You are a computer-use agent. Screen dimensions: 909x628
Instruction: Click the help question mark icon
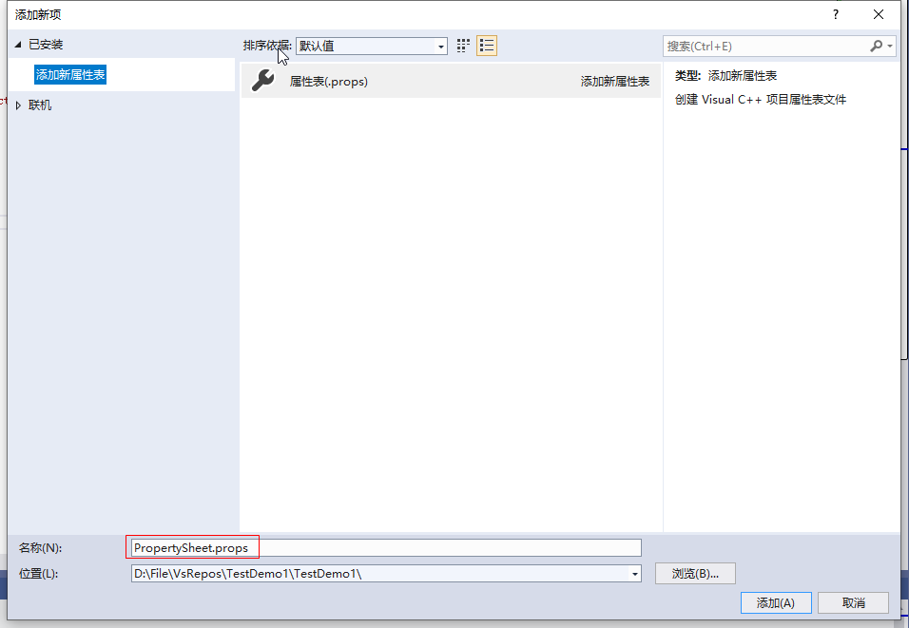835,13
